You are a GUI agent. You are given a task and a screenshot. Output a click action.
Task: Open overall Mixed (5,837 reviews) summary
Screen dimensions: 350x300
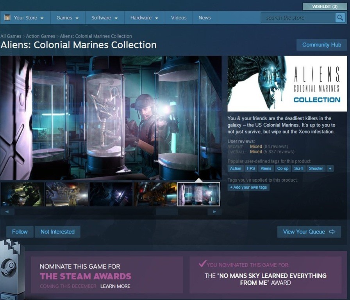pos(272,152)
